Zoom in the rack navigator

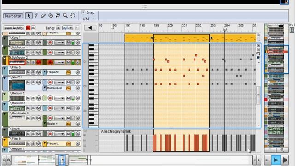(282, 150)
